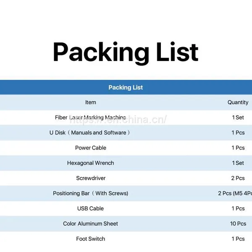252x252 pixels.
Task: Click the Item column header
Action: click(90, 102)
